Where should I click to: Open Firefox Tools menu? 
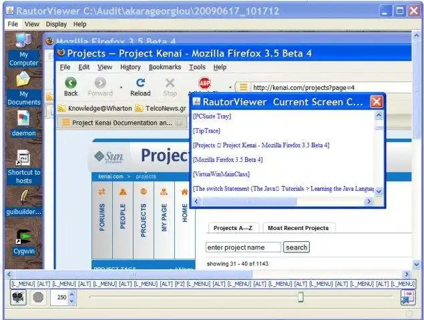197,67
